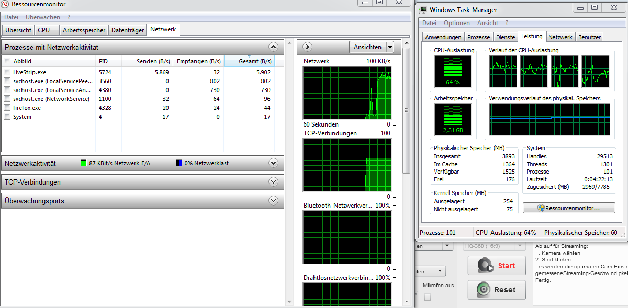Sort by the Gesamt (B/s) column header

(249, 61)
